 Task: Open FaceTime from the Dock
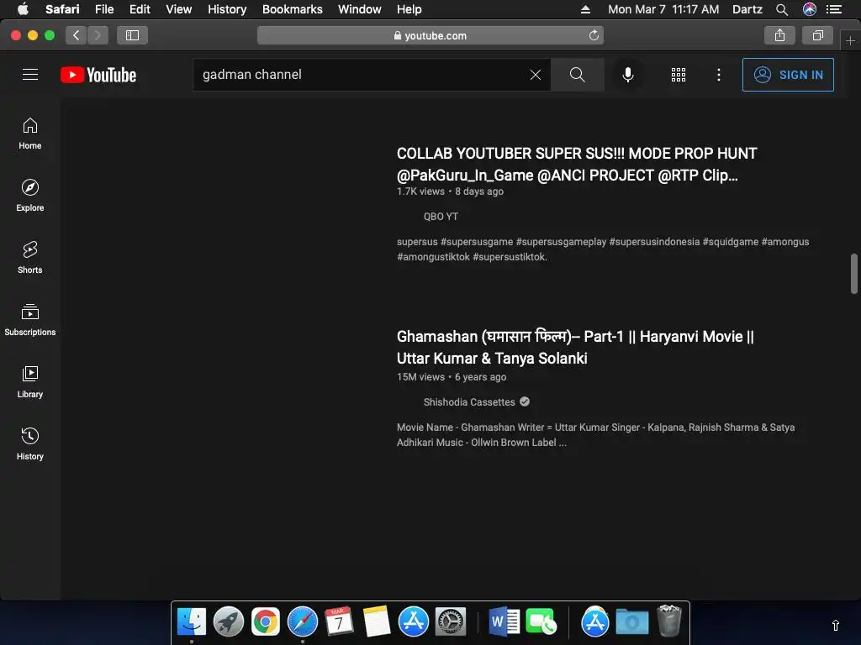[x=541, y=622]
